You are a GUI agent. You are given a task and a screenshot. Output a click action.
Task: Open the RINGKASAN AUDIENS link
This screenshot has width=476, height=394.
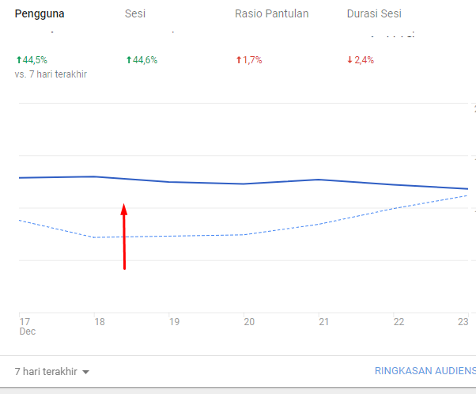425,371
